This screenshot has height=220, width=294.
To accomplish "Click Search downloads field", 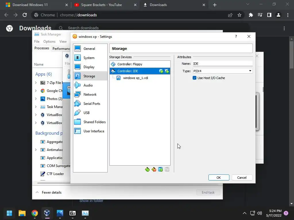I will tap(153, 28).
